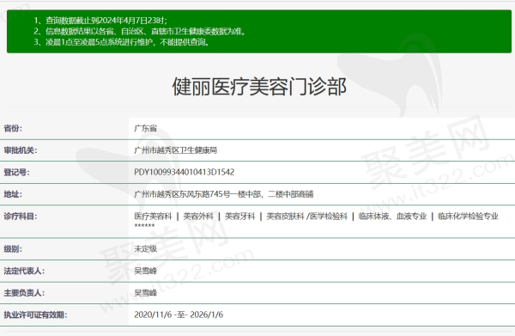Click the 诊疗科目 label
Image resolution: width=515 pixels, height=336 pixels.
coord(21,217)
